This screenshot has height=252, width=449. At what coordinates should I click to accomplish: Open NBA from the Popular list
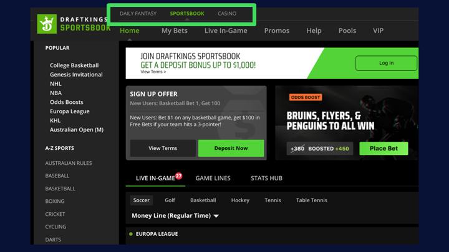tap(56, 93)
